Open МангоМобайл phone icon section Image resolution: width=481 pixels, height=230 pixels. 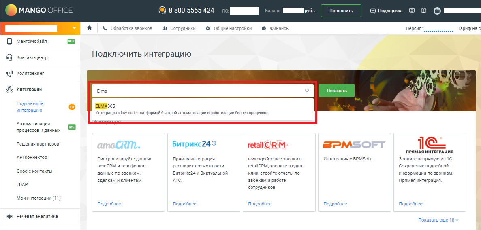[x=9, y=41]
